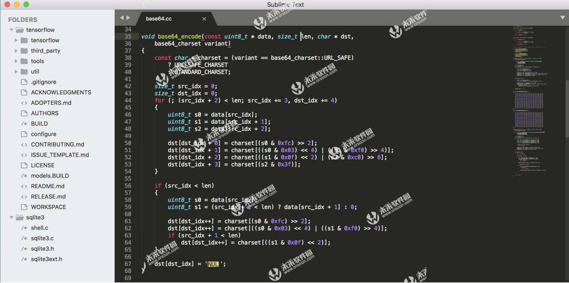Expand the third_party folder arrow
The height and width of the screenshot is (283, 569).
click(x=16, y=51)
